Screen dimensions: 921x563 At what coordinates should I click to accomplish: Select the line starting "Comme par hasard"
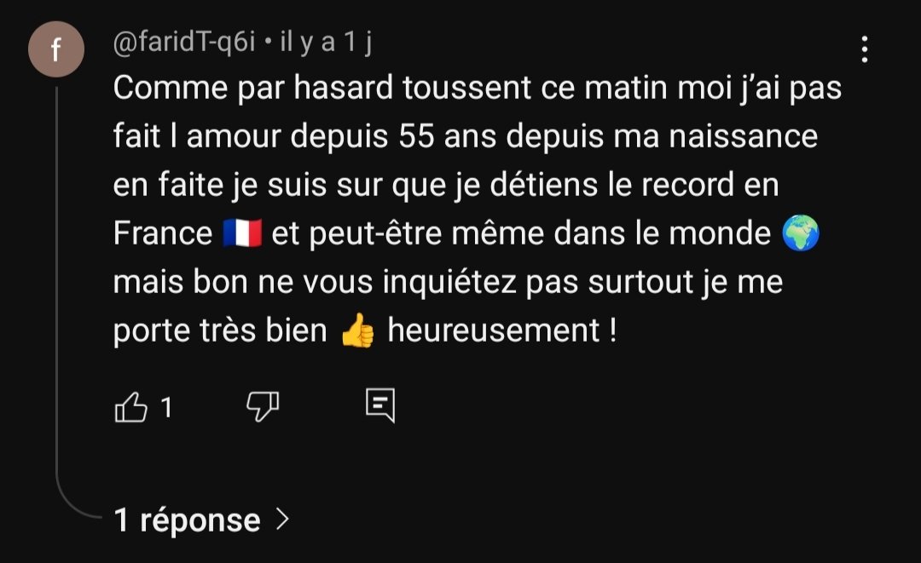477,89
